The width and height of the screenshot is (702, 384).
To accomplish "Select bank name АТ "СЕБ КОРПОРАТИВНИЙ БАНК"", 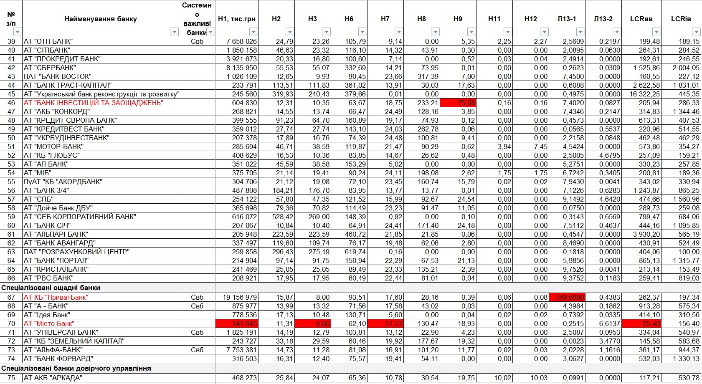I will click(80, 217).
